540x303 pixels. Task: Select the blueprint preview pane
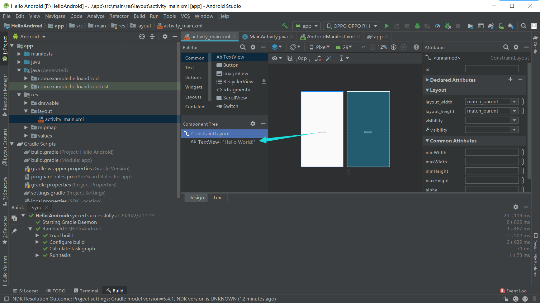(x=368, y=129)
